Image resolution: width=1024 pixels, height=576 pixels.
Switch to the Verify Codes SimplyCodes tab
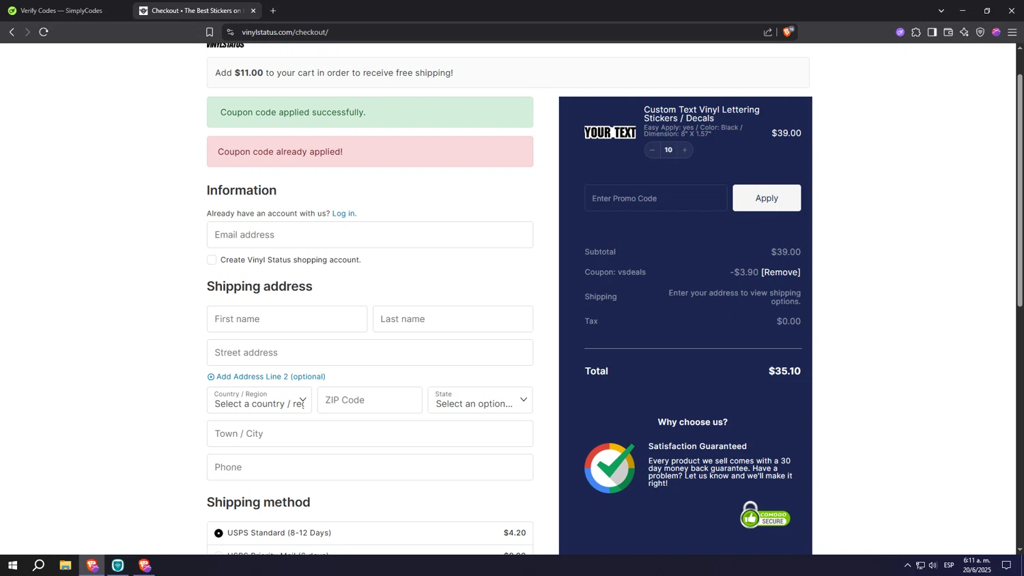pos(61,11)
